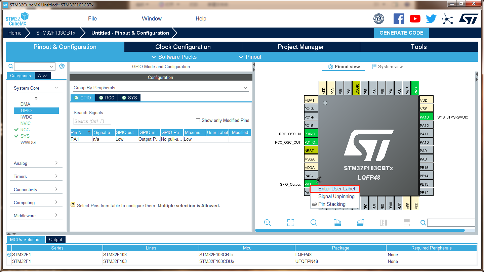Zoom out of the pinout view
This screenshot has width=484, height=272.
[314, 222]
